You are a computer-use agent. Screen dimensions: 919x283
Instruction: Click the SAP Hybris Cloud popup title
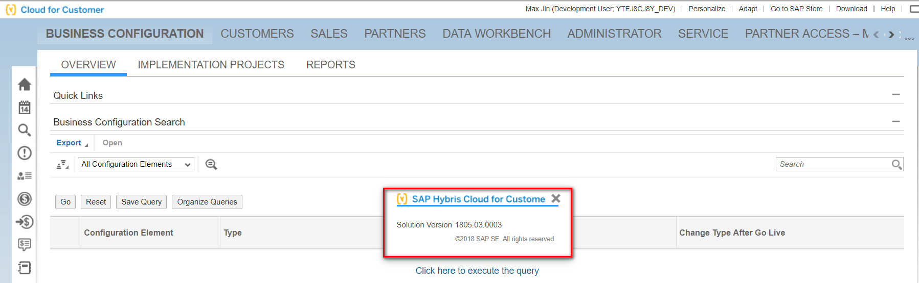tap(479, 199)
